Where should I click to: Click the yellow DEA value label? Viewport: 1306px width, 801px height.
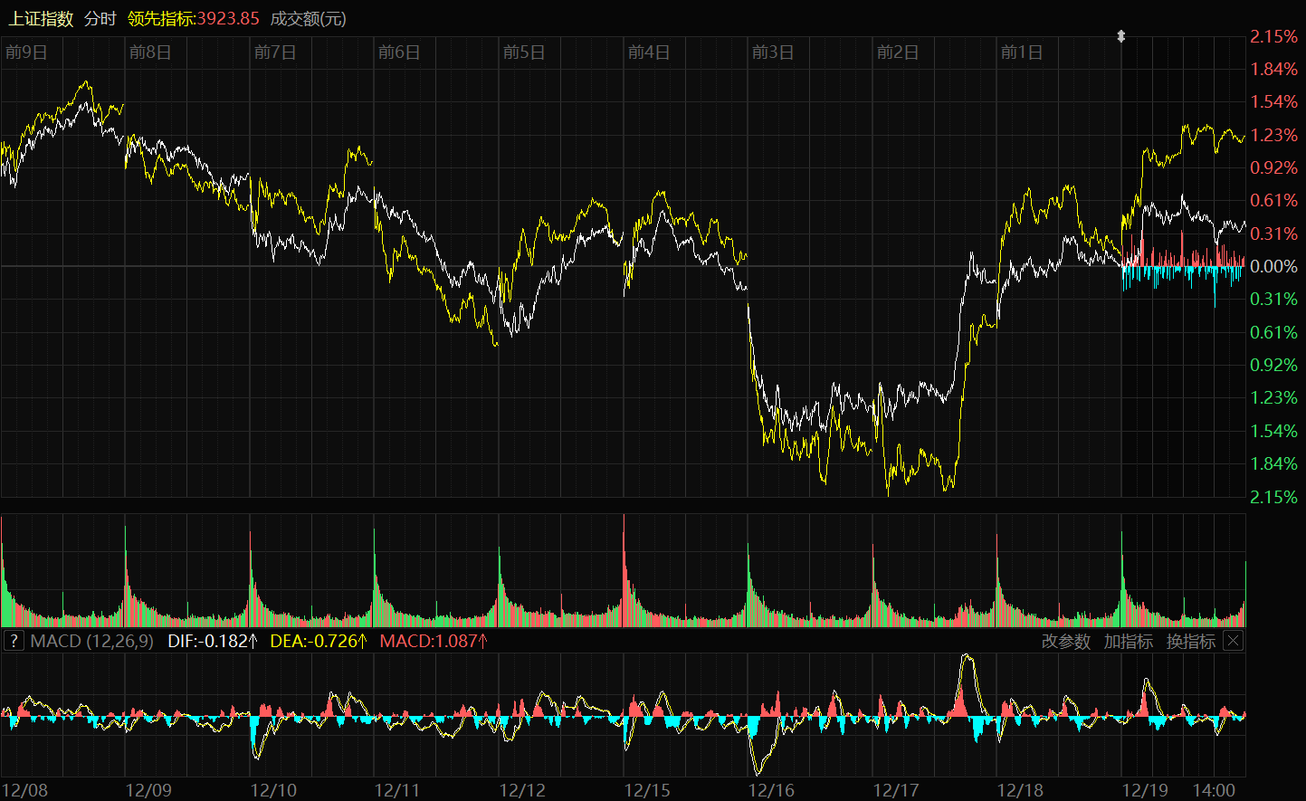pyautogui.click(x=319, y=642)
